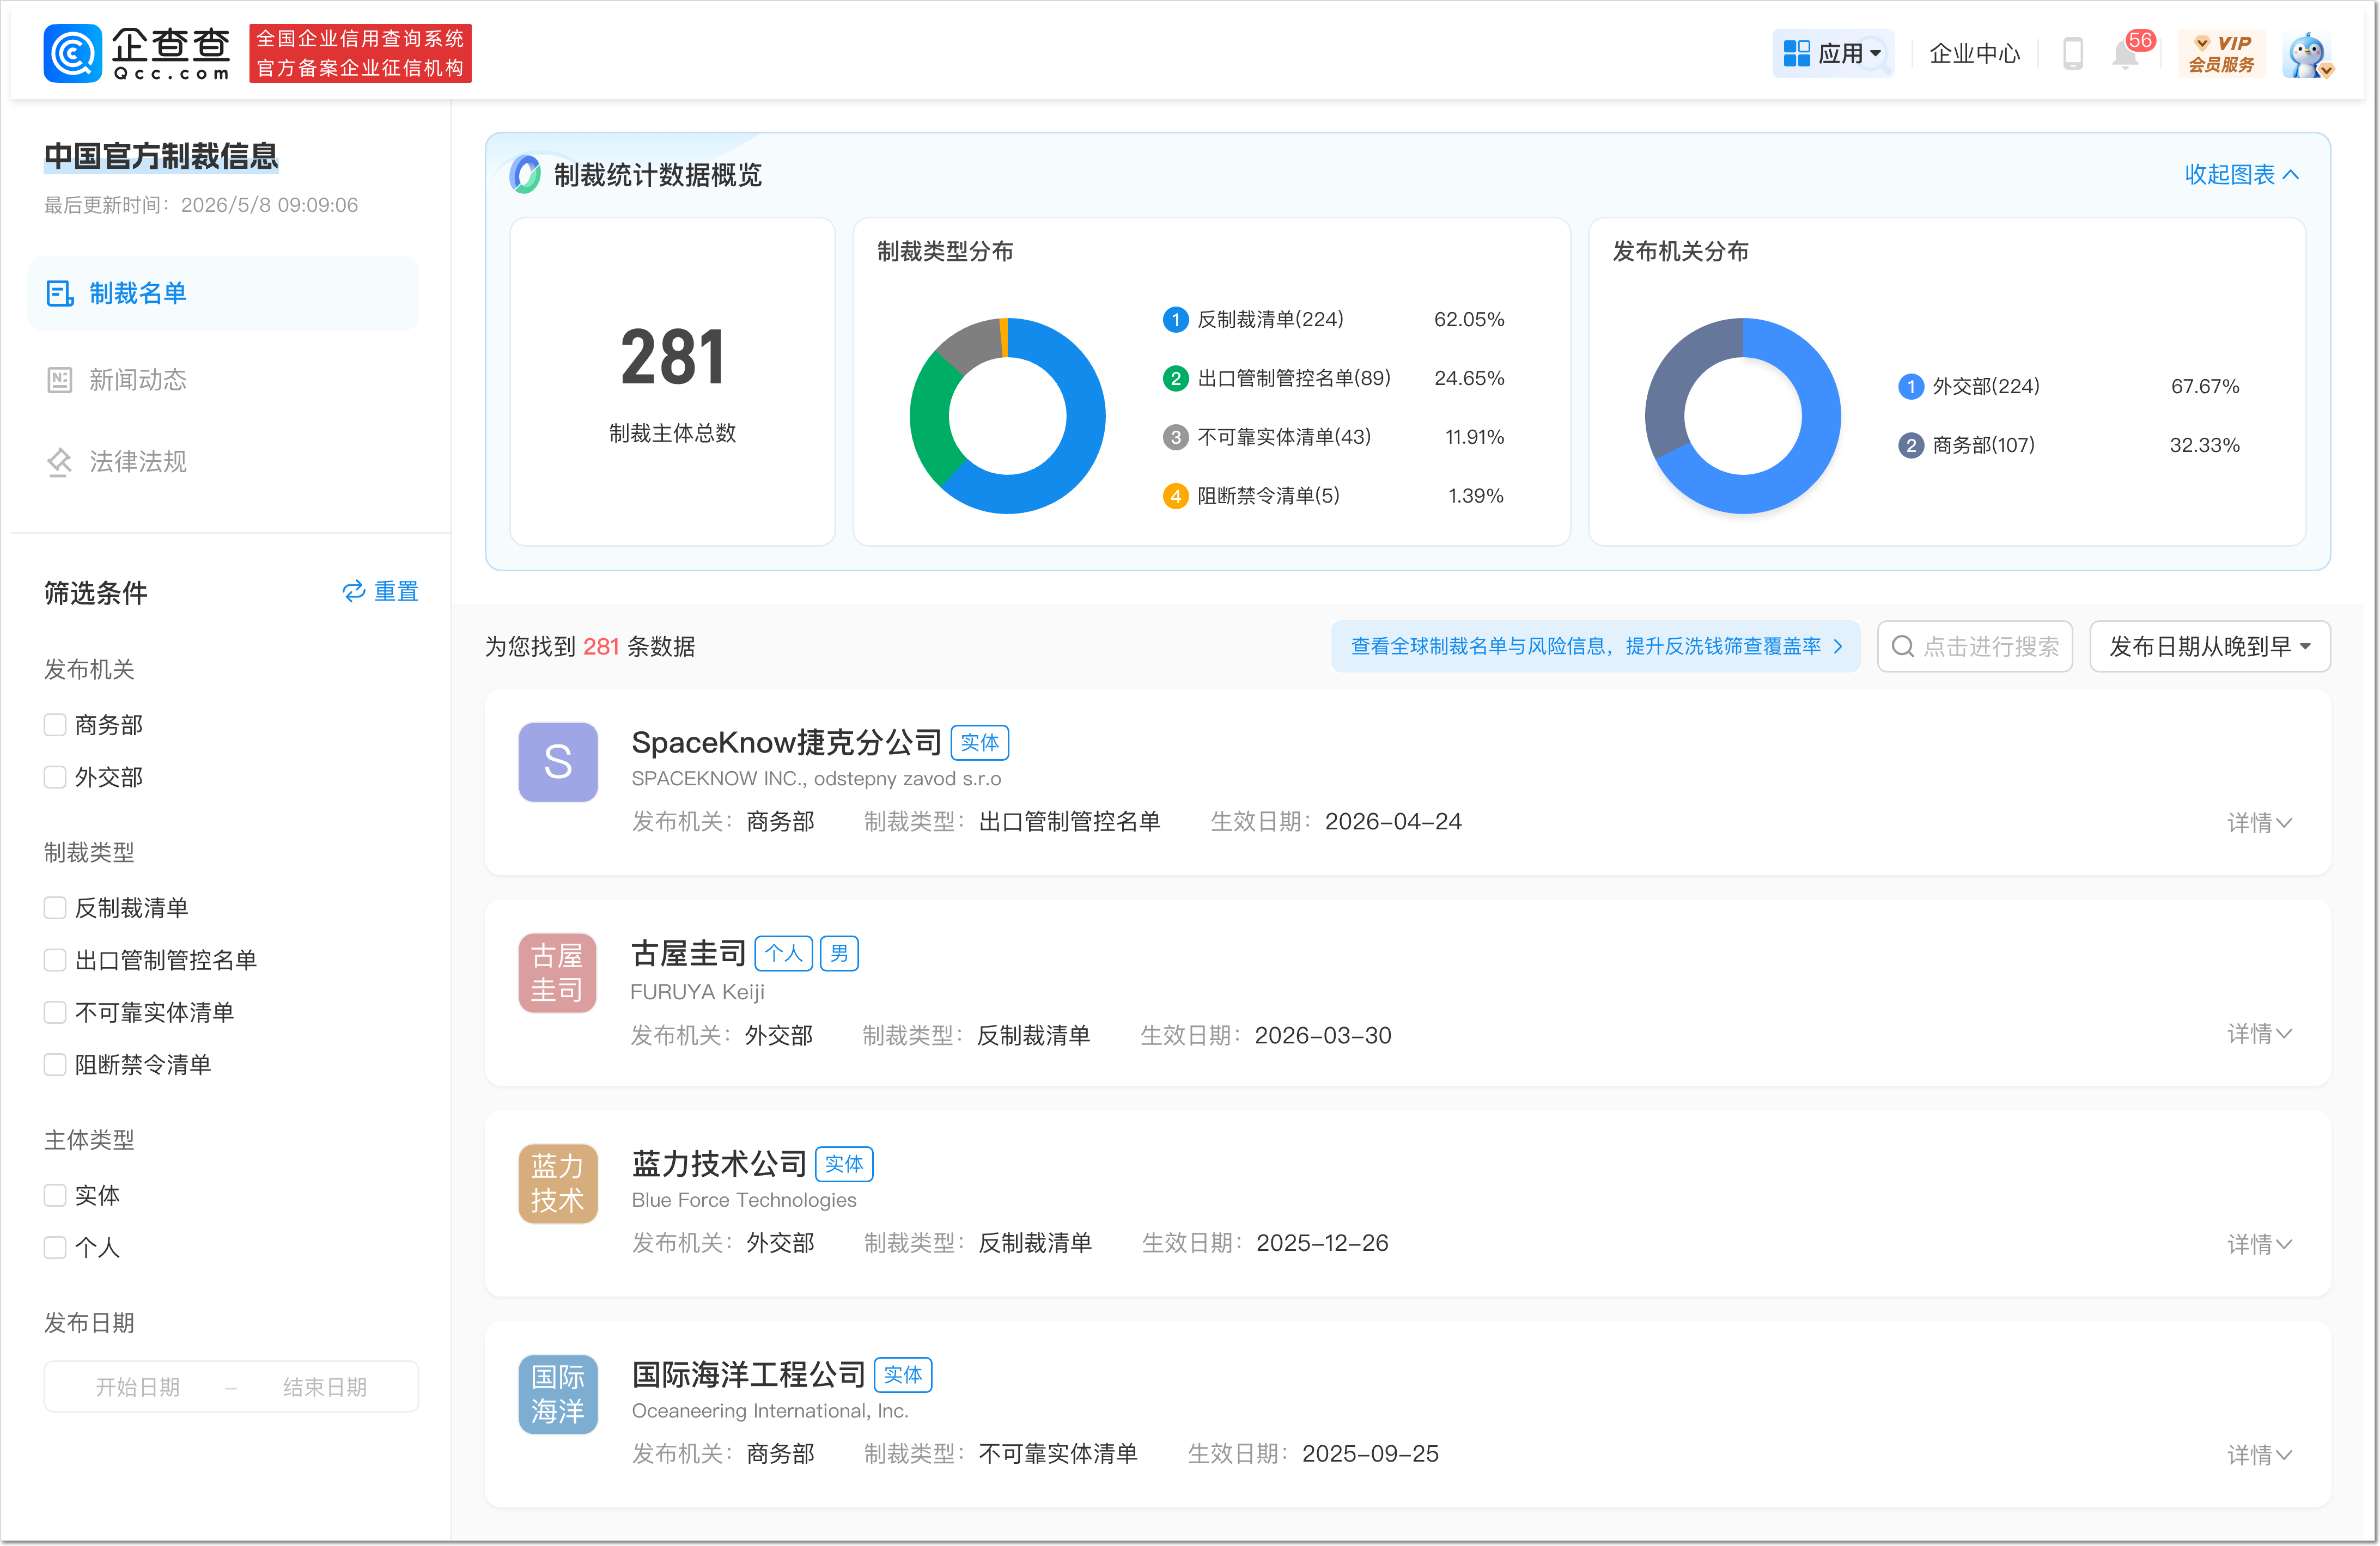This screenshot has height=1546, width=2380.
Task: Click the 实体 tag on 蓝力技术公司
Action: click(x=845, y=1164)
